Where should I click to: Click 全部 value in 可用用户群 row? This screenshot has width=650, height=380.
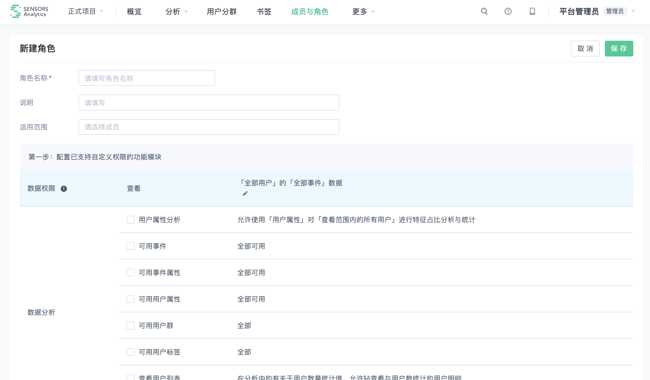tap(244, 326)
